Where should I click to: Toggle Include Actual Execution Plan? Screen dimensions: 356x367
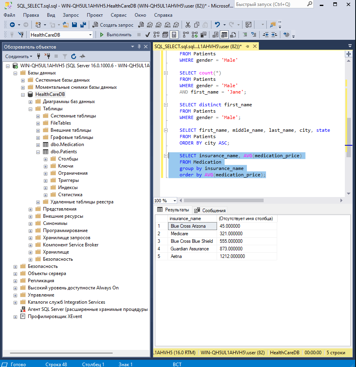pyautogui.click(x=186, y=35)
